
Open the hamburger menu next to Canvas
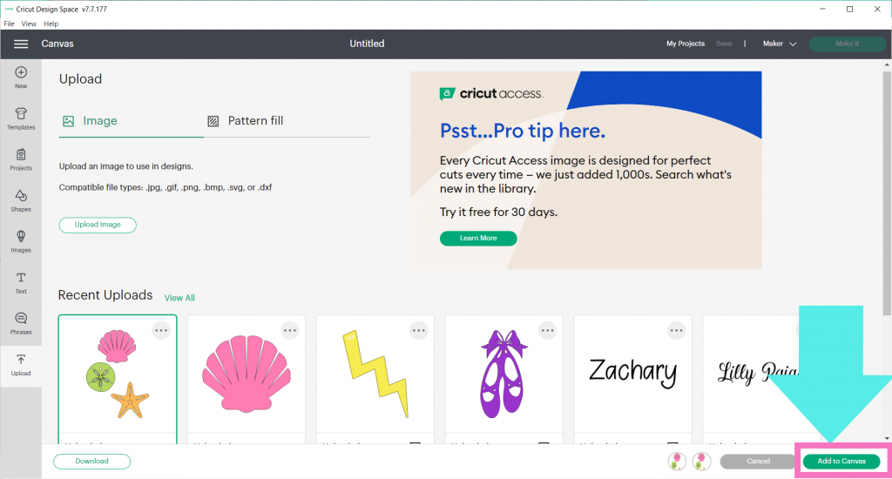click(x=21, y=44)
